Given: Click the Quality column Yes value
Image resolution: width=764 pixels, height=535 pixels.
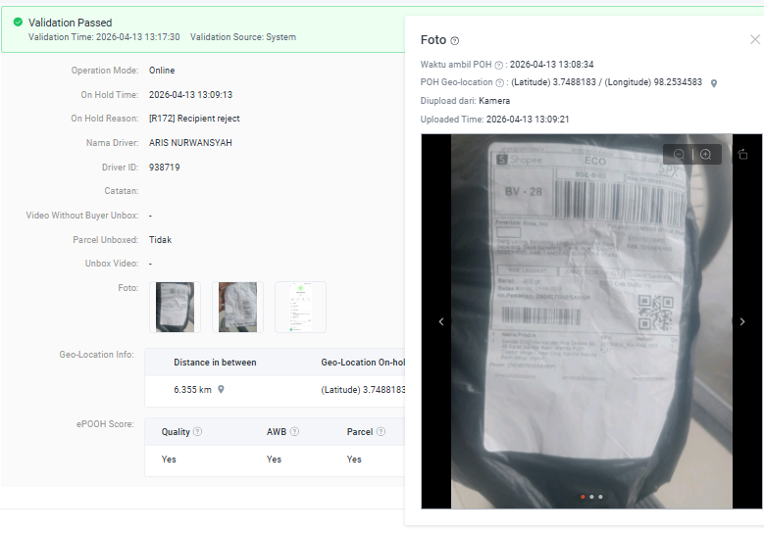Looking at the screenshot, I should point(169,459).
